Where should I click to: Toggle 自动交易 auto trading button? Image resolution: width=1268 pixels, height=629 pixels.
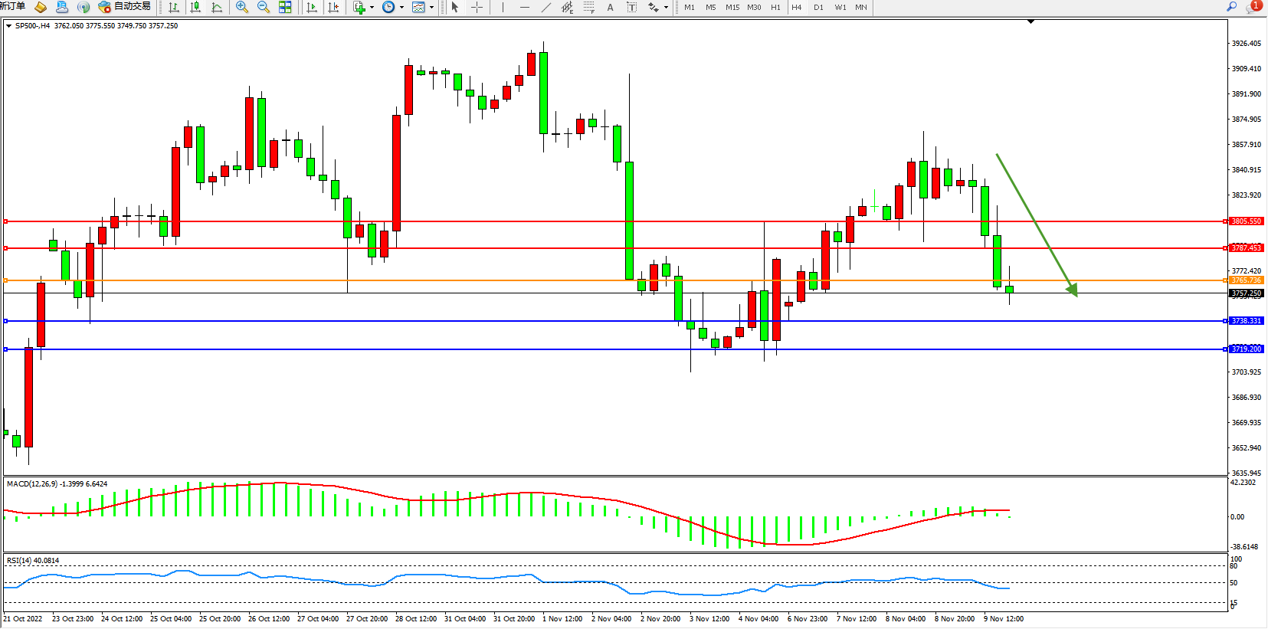coord(125,7)
